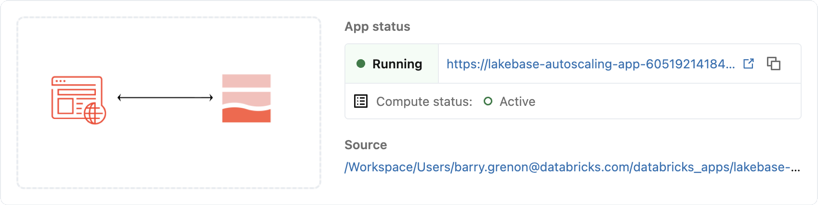
Task: Click the green Running status dot
Action: (360, 64)
